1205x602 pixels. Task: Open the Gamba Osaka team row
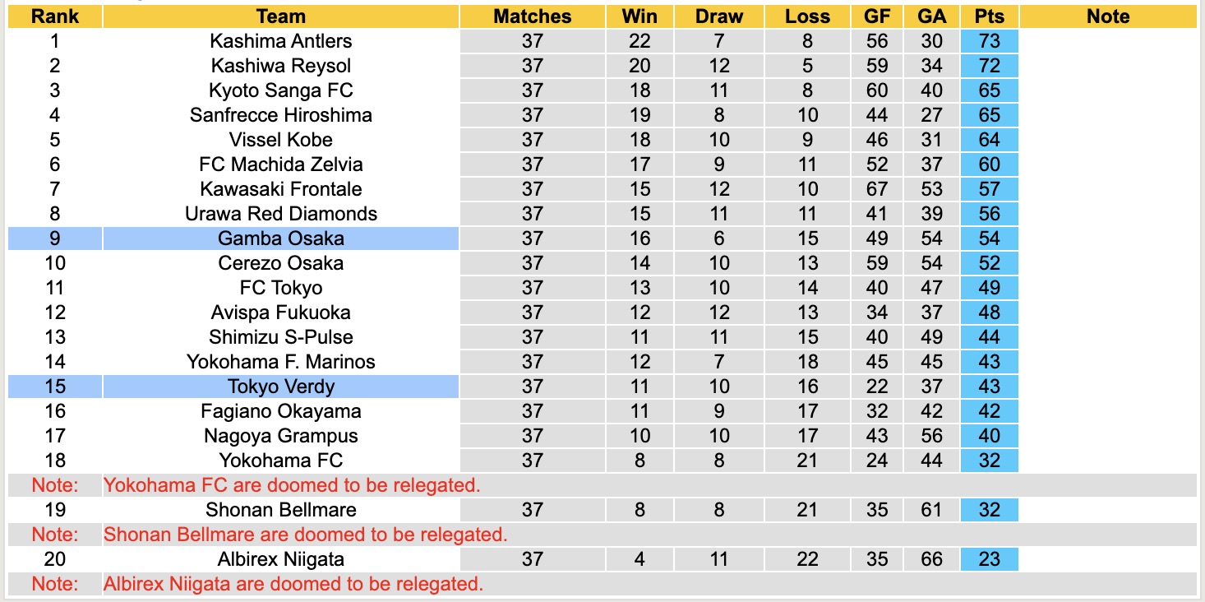(280, 238)
